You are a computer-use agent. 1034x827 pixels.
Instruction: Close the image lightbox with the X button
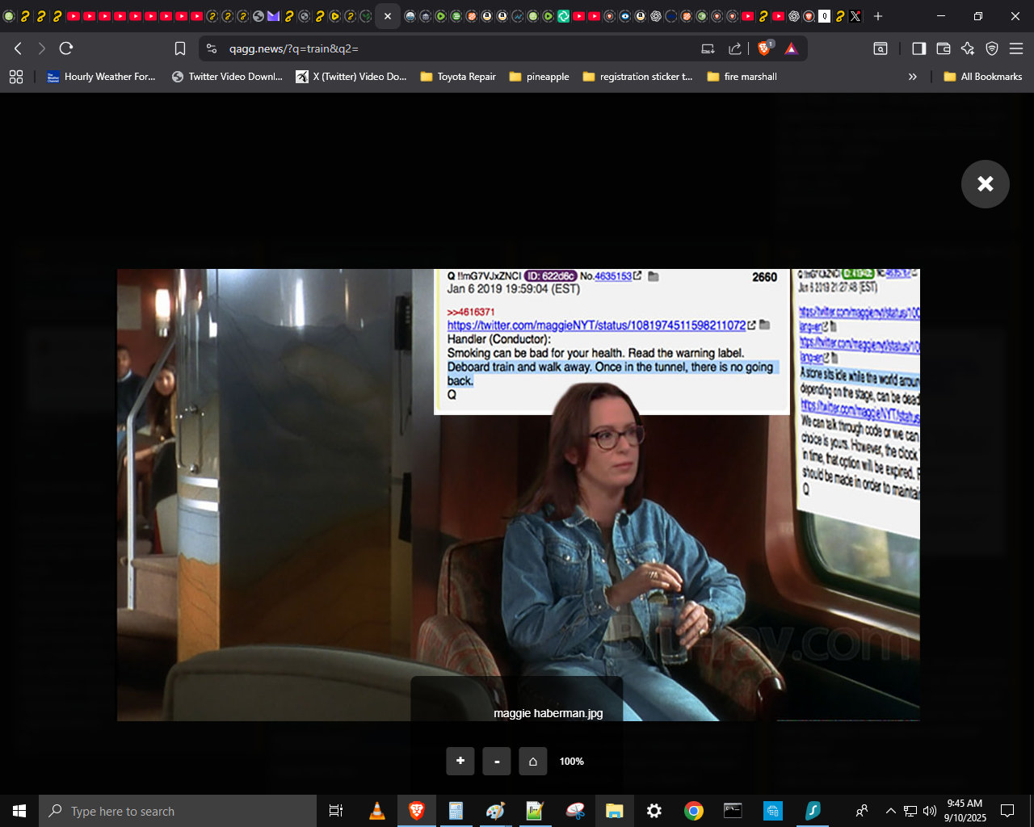(985, 184)
